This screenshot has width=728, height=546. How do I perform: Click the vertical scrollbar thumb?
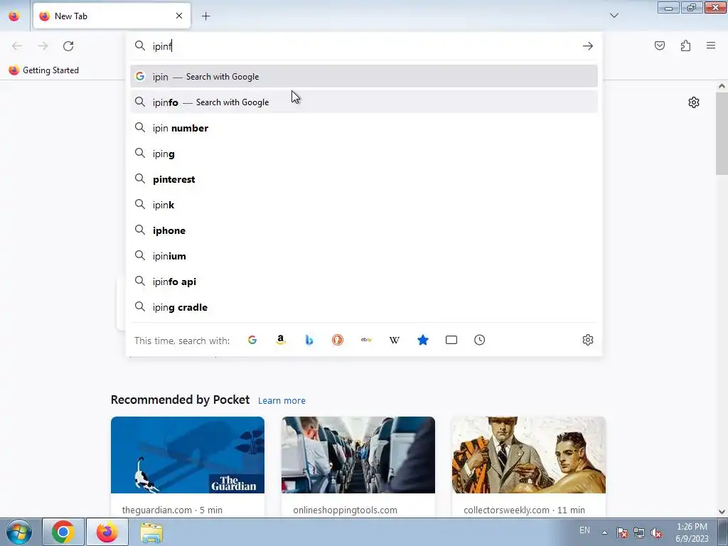[x=722, y=133]
